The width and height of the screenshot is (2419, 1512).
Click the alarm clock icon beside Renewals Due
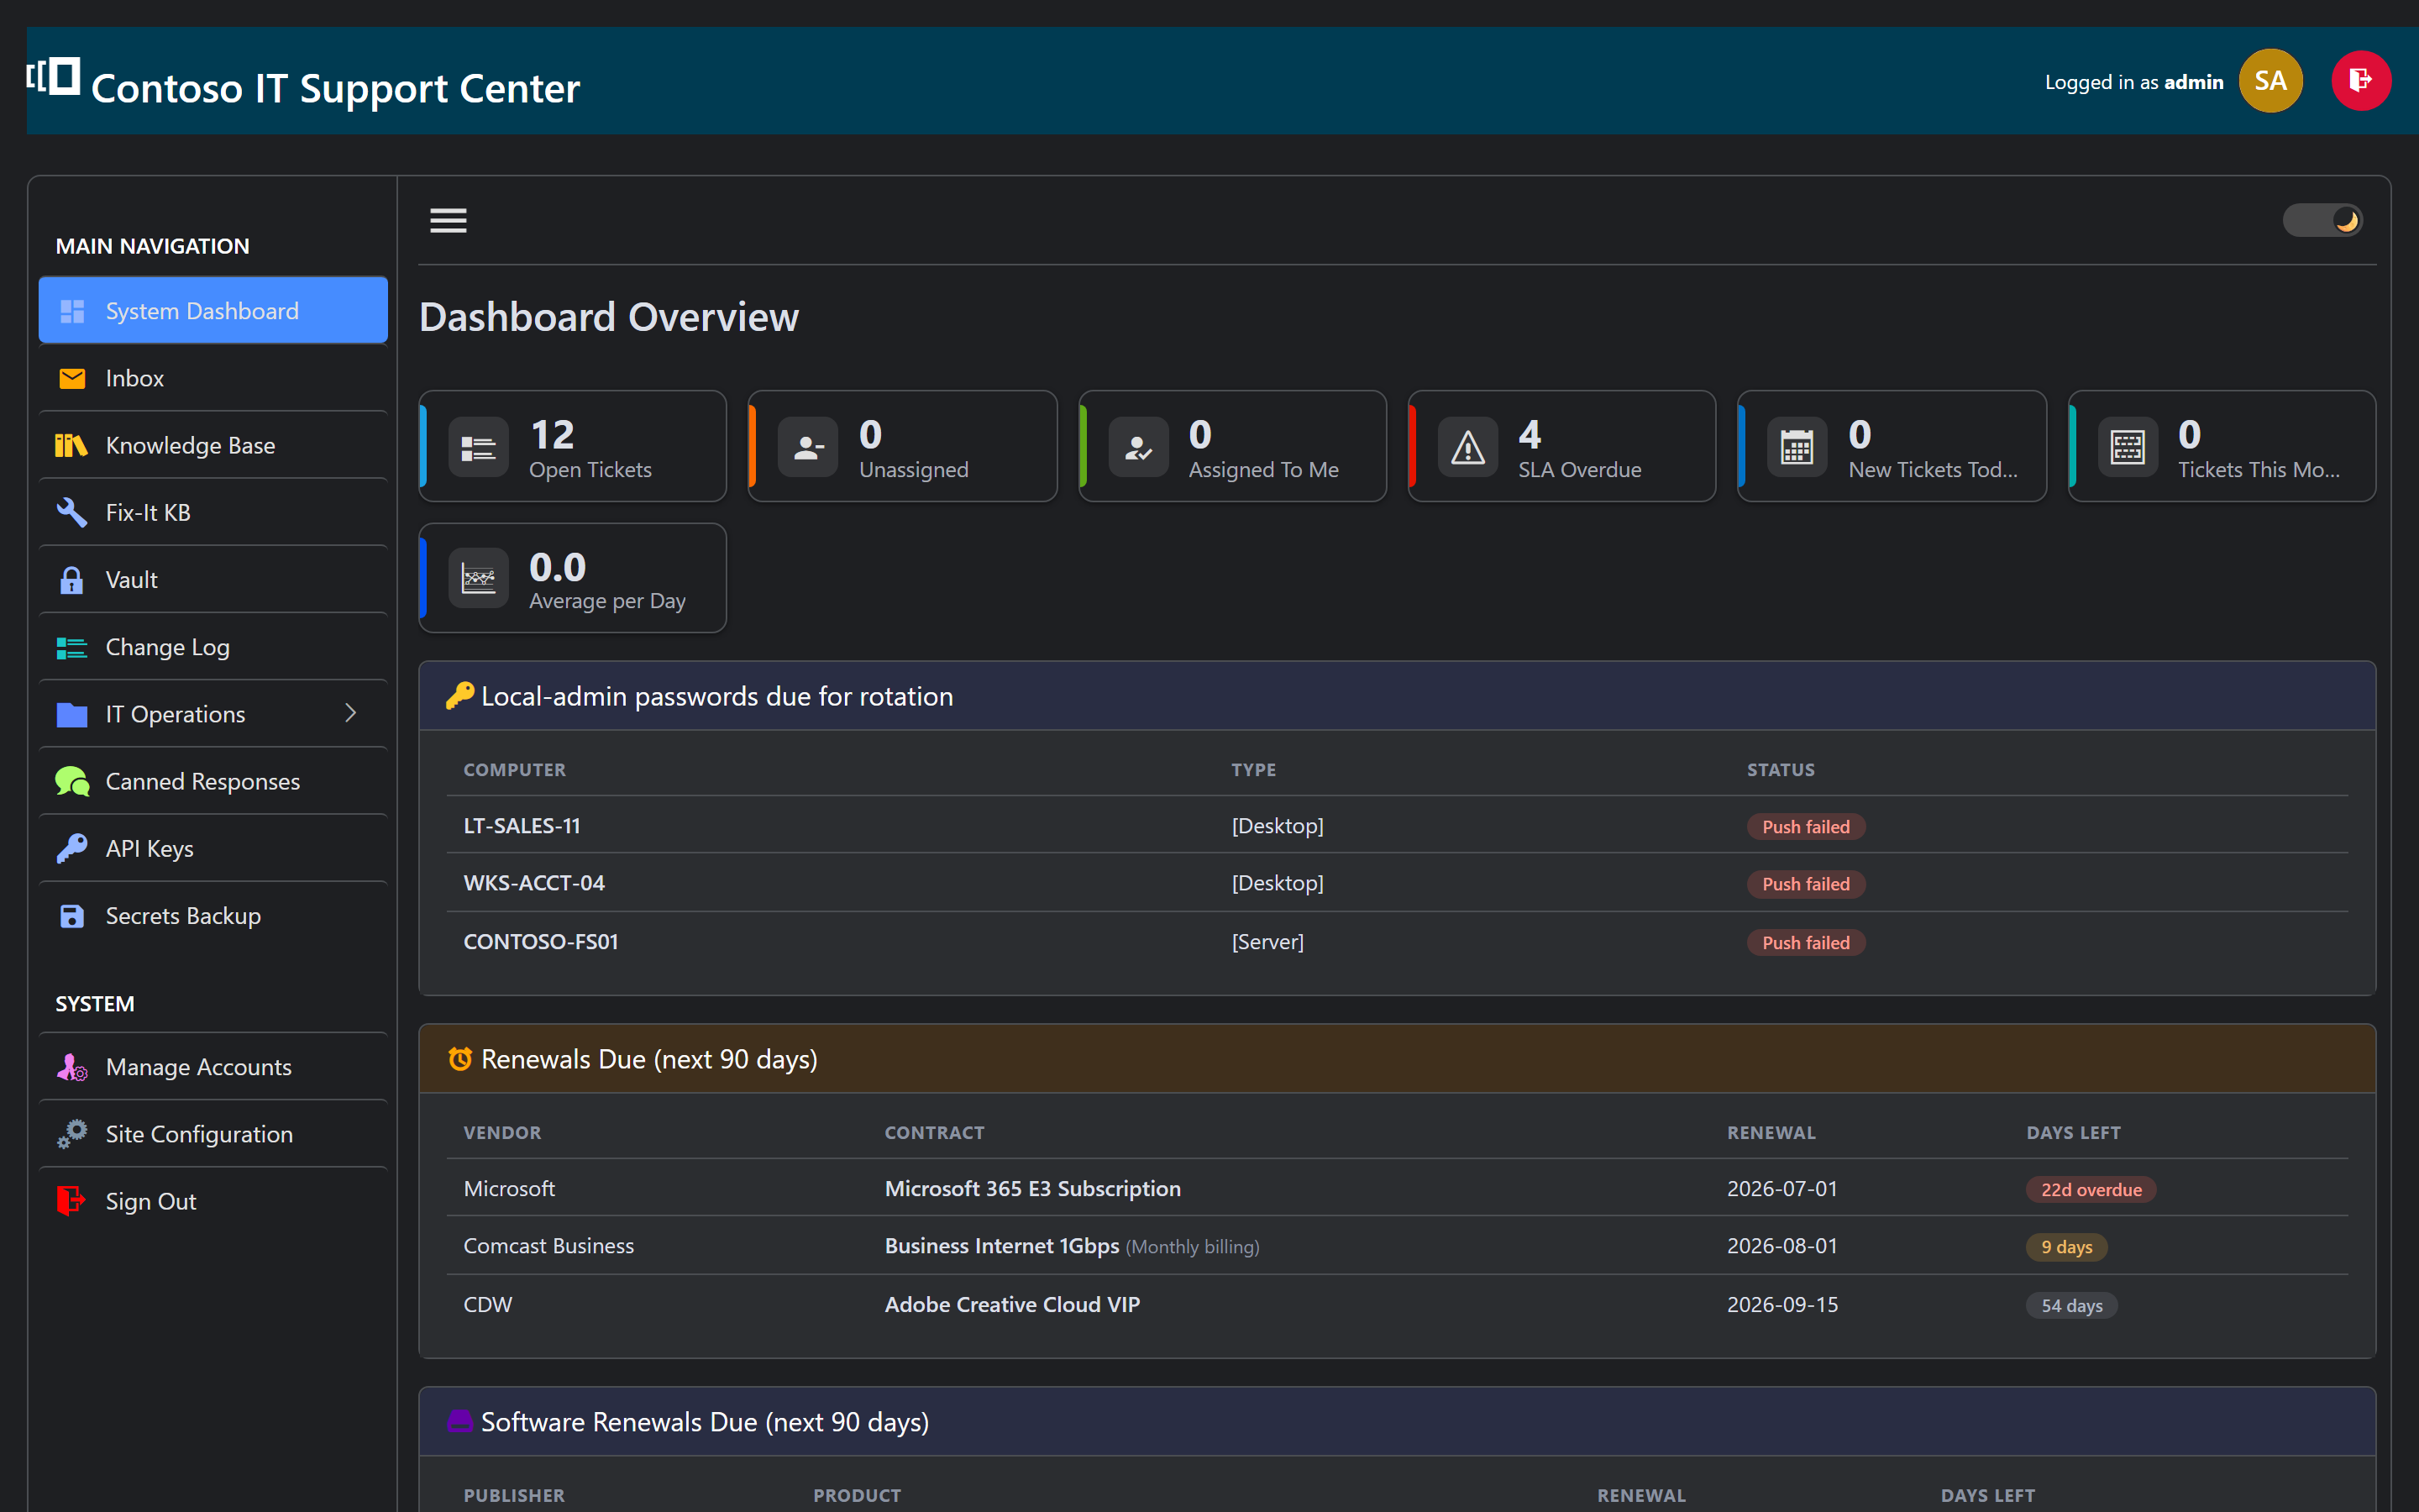(459, 1059)
